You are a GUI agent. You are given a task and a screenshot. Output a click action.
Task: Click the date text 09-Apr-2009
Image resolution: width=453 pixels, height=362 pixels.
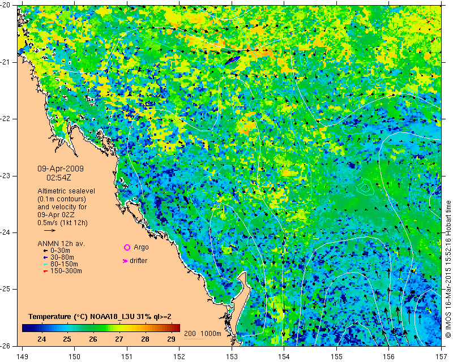point(61,169)
